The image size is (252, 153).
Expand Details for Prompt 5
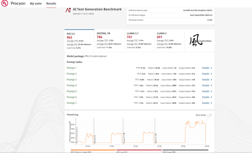click(206, 92)
